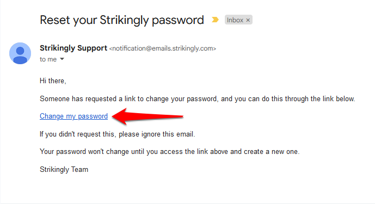
Task: Click the 'Strikingly Team' signature
Action: 64,170
